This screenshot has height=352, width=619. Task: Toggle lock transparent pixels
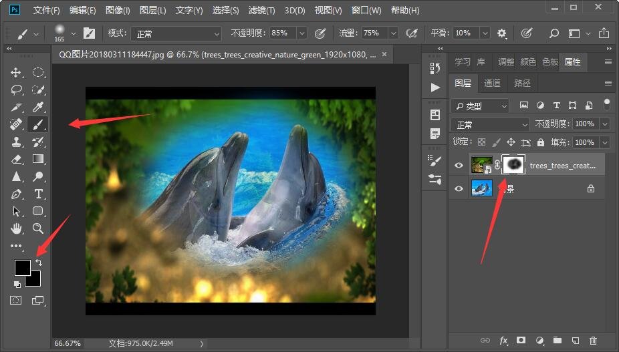[481, 142]
